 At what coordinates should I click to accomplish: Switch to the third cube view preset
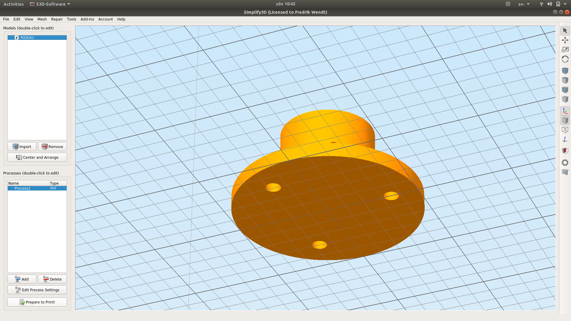point(565,90)
